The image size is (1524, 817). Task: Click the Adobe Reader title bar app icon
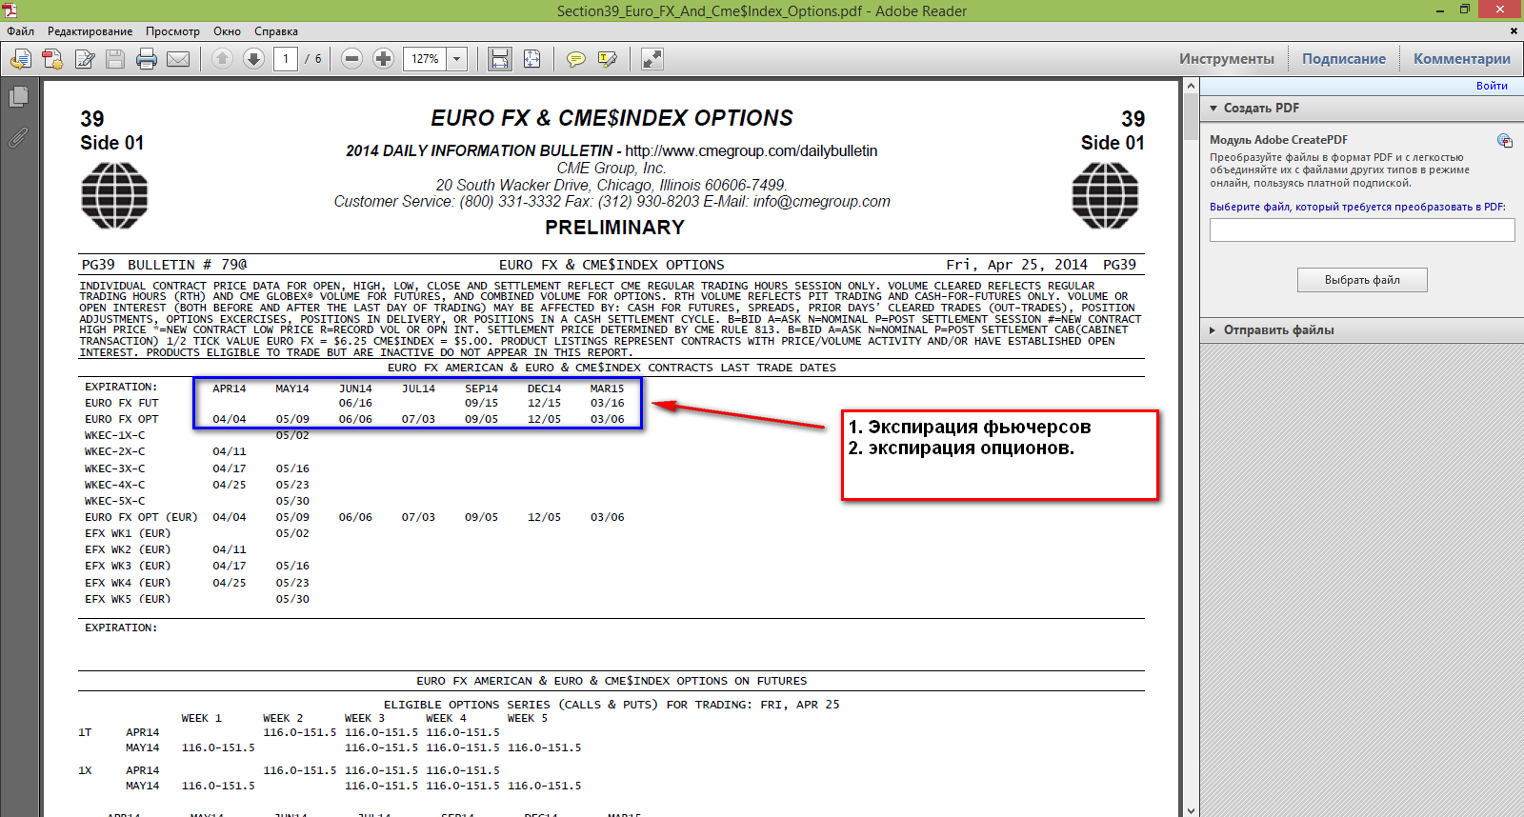(10, 10)
